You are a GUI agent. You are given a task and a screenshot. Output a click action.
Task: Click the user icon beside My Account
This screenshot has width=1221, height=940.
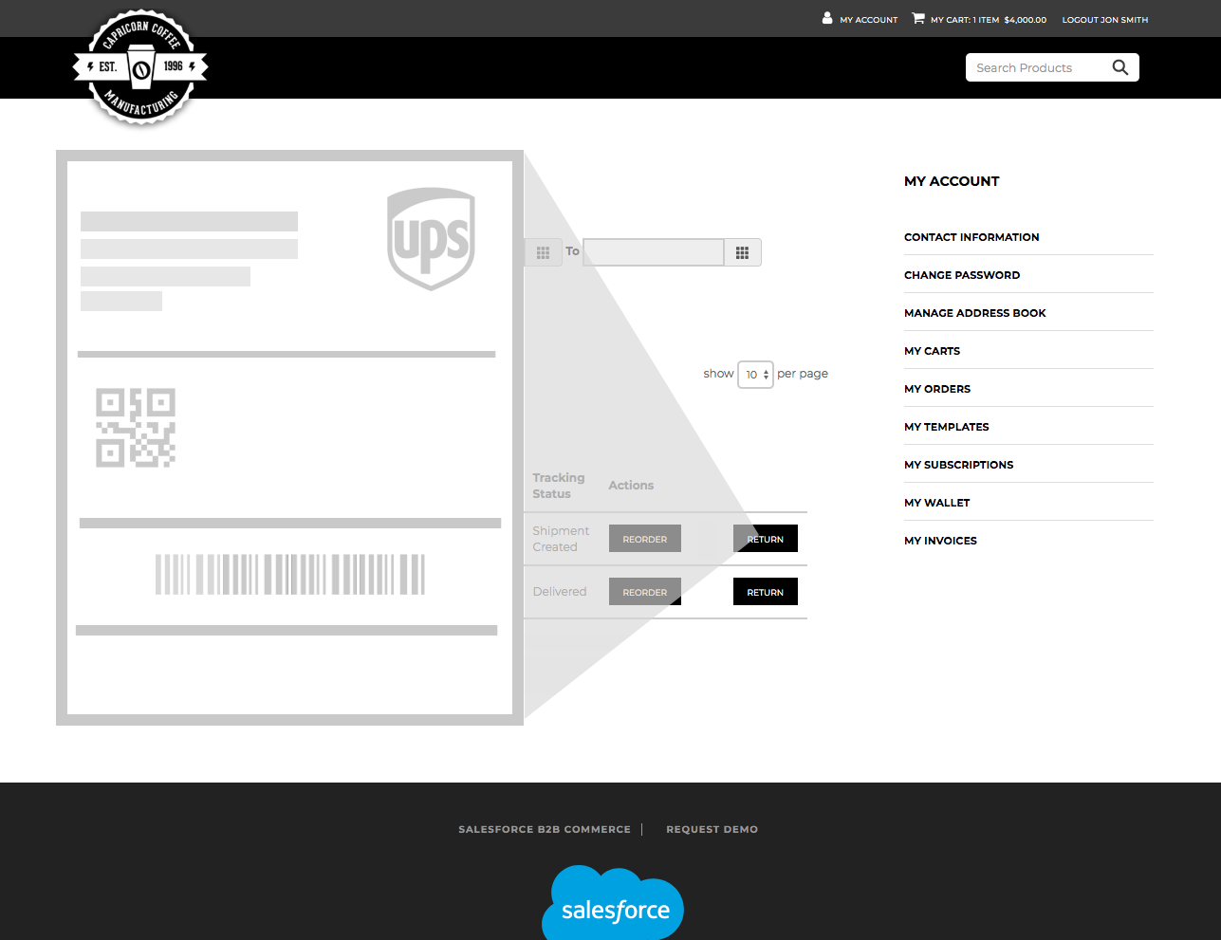pos(827,18)
